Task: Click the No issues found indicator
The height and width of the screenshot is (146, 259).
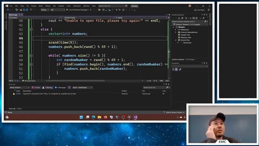Action: [x=29, y=81]
